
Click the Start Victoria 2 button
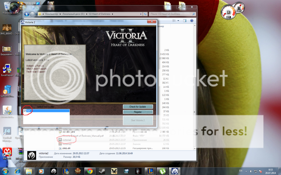(138, 120)
